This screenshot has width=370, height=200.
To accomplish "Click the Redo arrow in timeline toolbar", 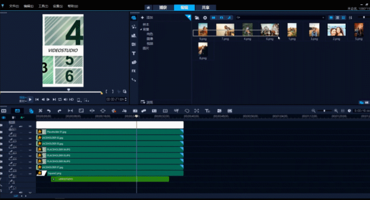I will (59, 111).
